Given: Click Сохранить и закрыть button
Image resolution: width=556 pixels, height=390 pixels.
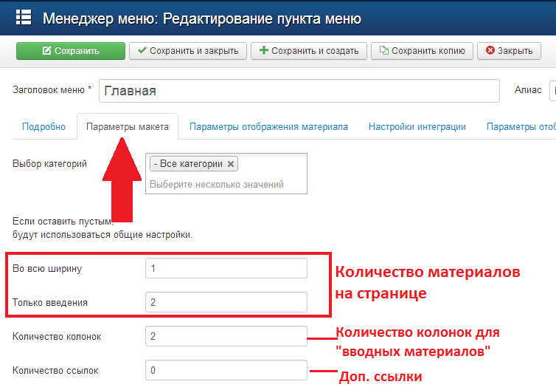Looking at the screenshot, I should tap(187, 51).
